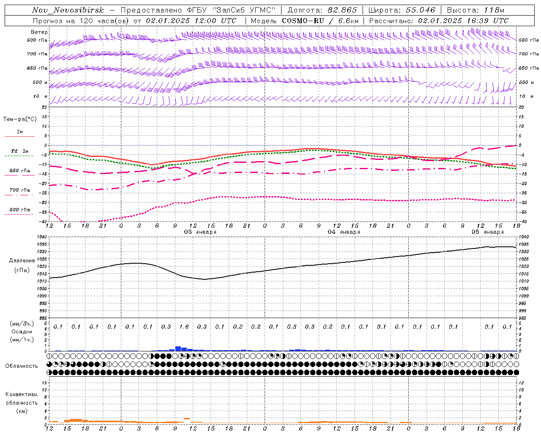Click the Ветер panel label
The width and height of the screenshot is (541, 432).
pyautogui.click(x=39, y=32)
